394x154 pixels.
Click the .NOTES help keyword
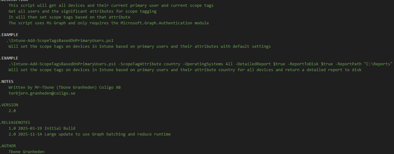(x=7, y=82)
